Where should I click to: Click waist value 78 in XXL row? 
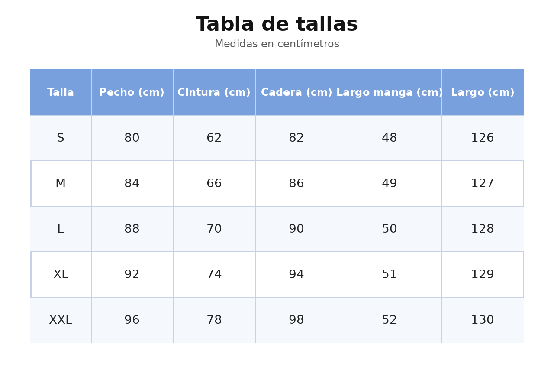pos(214,320)
